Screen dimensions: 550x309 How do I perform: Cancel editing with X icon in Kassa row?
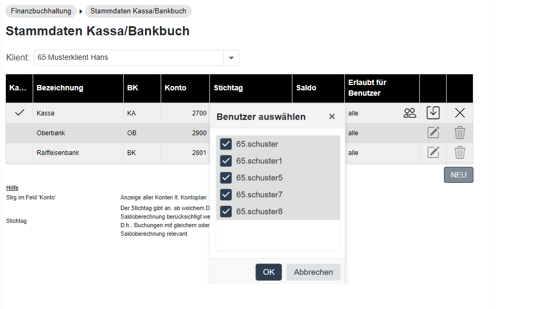(459, 113)
